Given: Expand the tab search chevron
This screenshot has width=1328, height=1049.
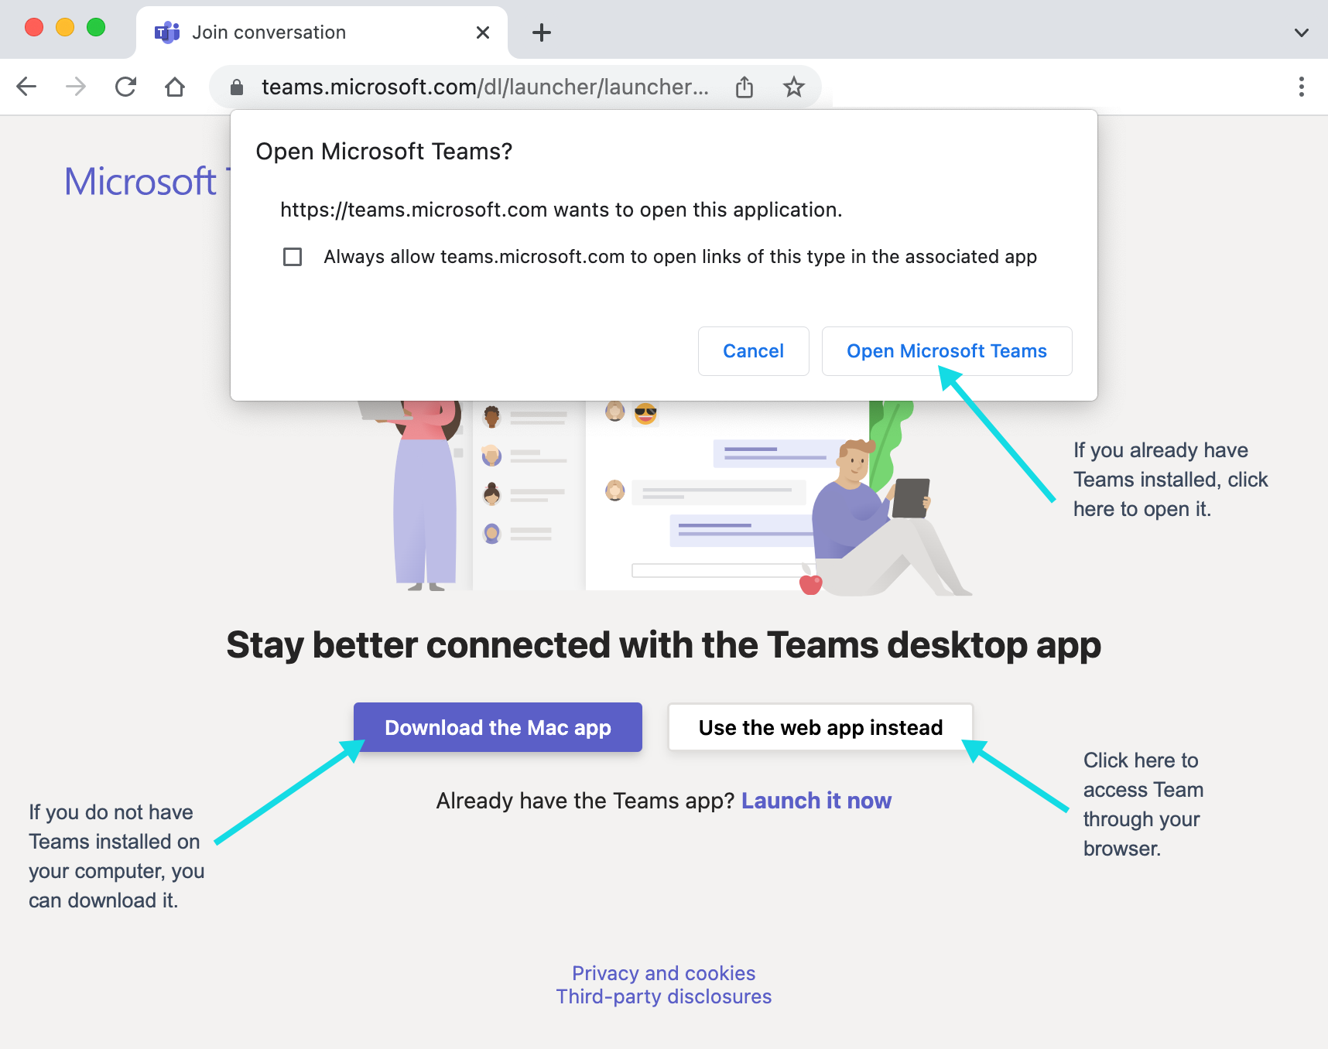Looking at the screenshot, I should click(x=1301, y=32).
